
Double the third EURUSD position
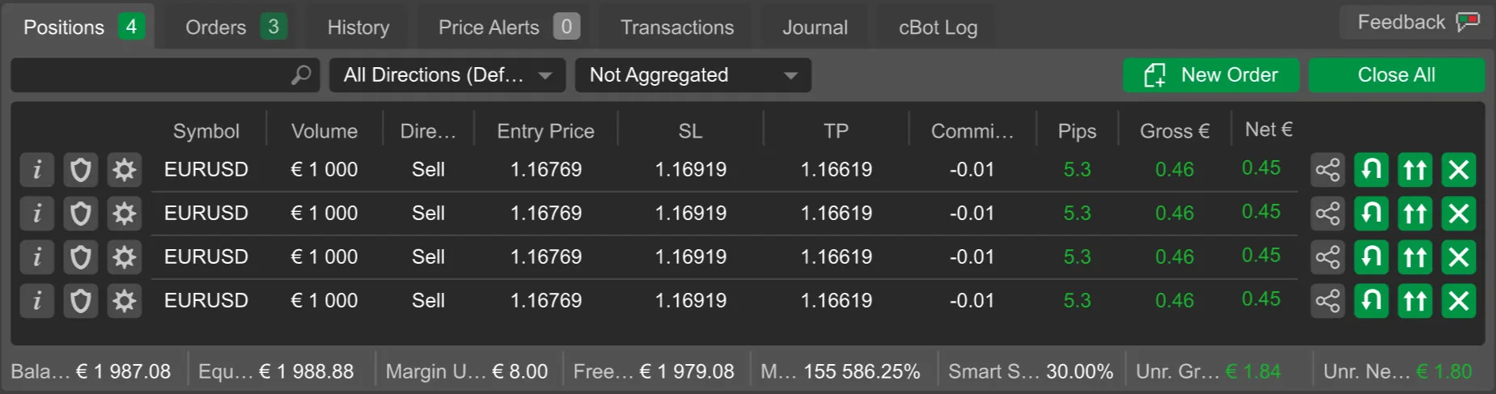coord(1415,257)
